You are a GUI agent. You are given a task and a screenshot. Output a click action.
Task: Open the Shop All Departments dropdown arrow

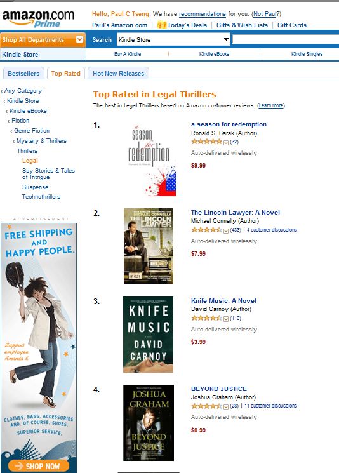[x=79, y=39]
